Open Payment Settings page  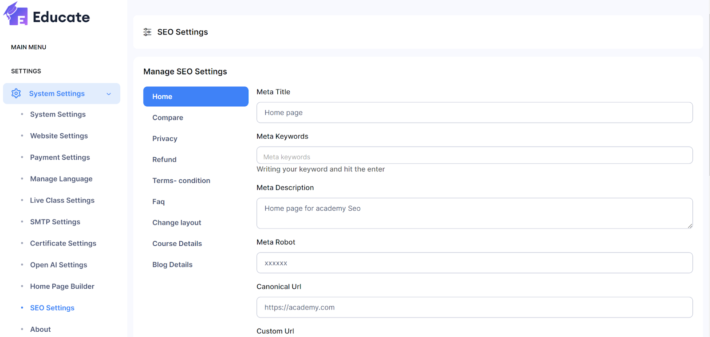pos(60,158)
